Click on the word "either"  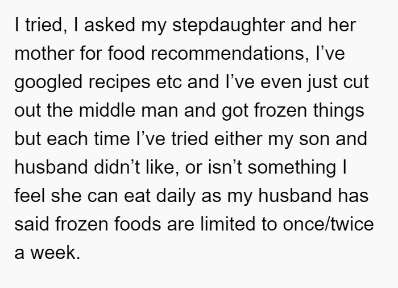pyautogui.click(x=238, y=139)
